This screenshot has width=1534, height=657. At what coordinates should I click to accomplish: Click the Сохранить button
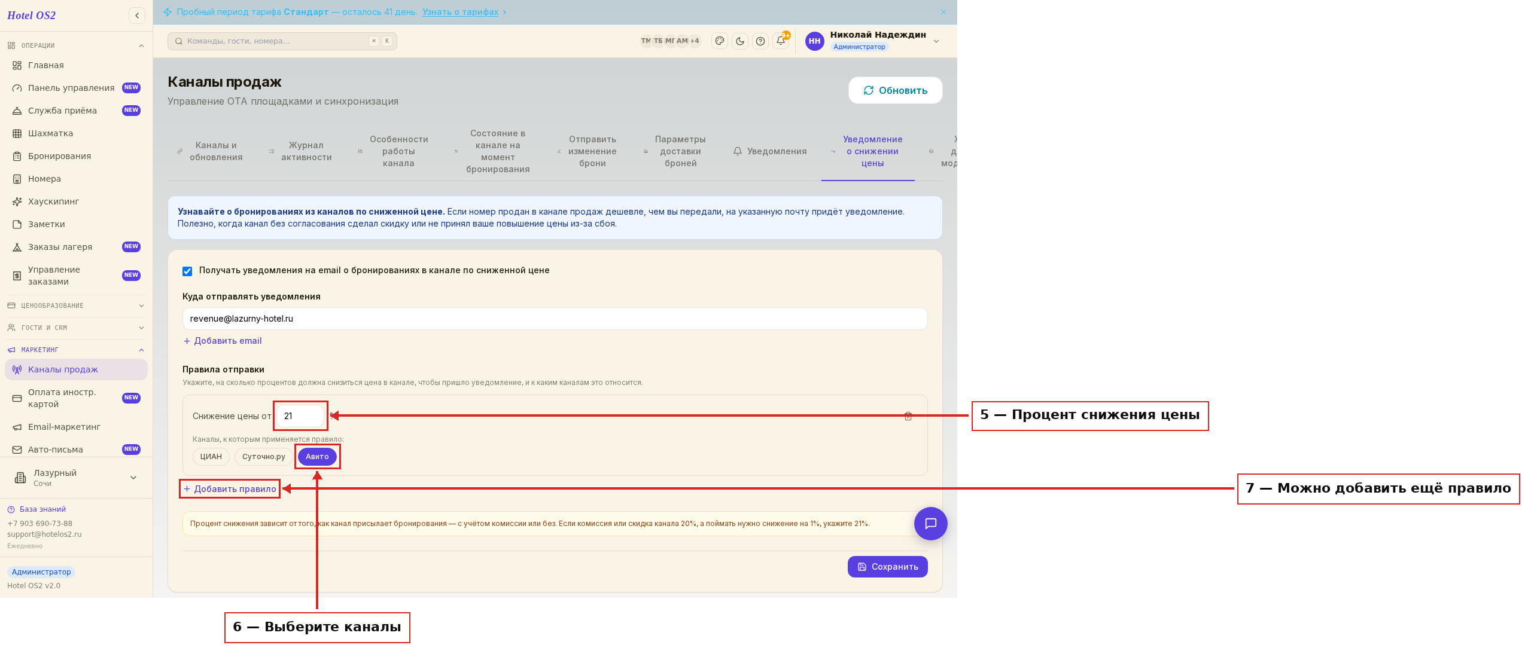887,567
